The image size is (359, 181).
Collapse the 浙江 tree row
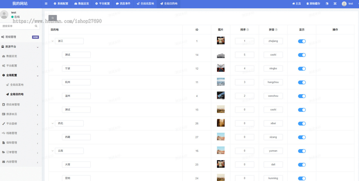[x=53, y=41]
